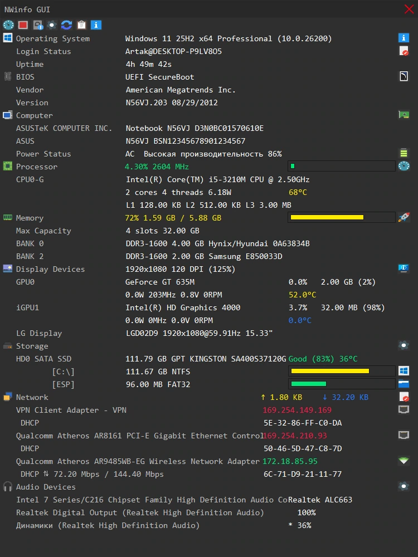Click the icon at end of BIOS row
Screen dimensions: 418x557
pyautogui.click(x=404, y=76)
